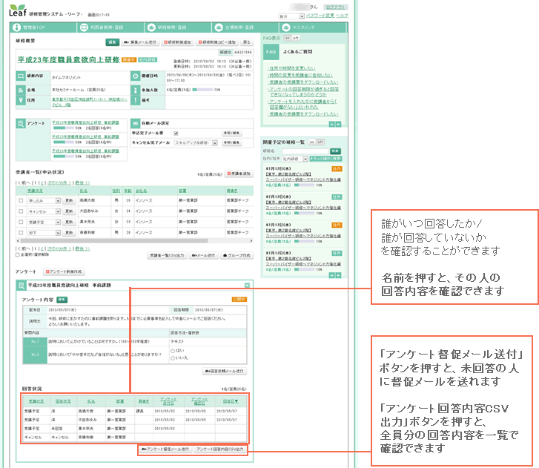Open the 自分 dropdown near logout
The height and width of the screenshot is (468, 539).
(291, 16)
